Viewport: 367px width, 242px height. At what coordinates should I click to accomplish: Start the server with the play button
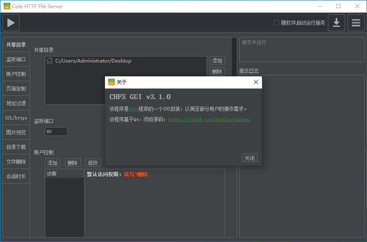tap(11, 23)
